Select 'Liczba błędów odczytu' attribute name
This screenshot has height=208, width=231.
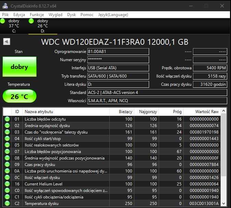point(45,119)
